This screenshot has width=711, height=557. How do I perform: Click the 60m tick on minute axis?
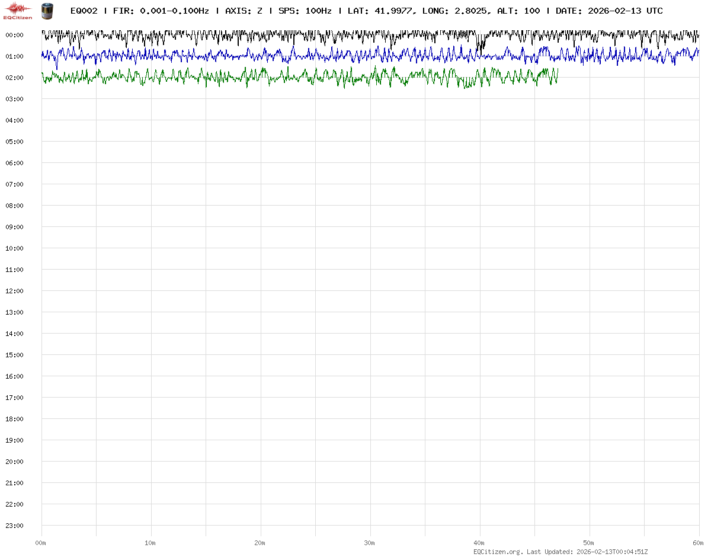(698, 543)
